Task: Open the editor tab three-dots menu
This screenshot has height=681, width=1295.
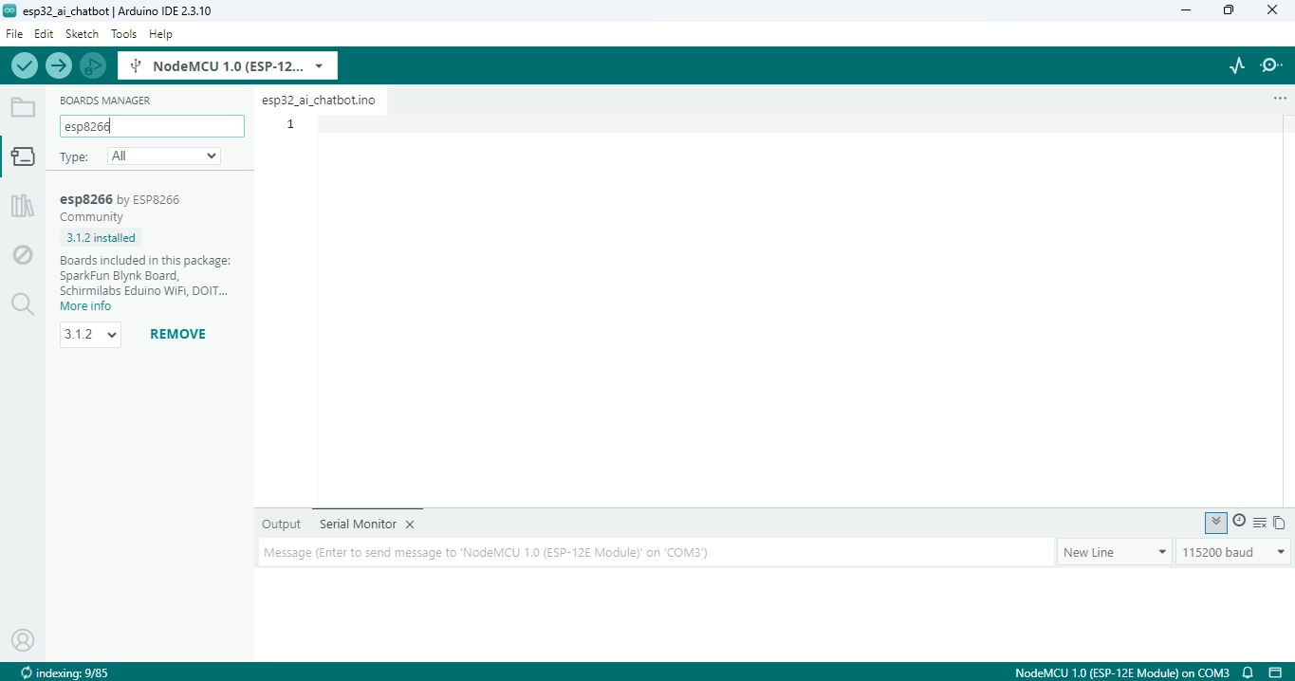Action: click(1280, 99)
